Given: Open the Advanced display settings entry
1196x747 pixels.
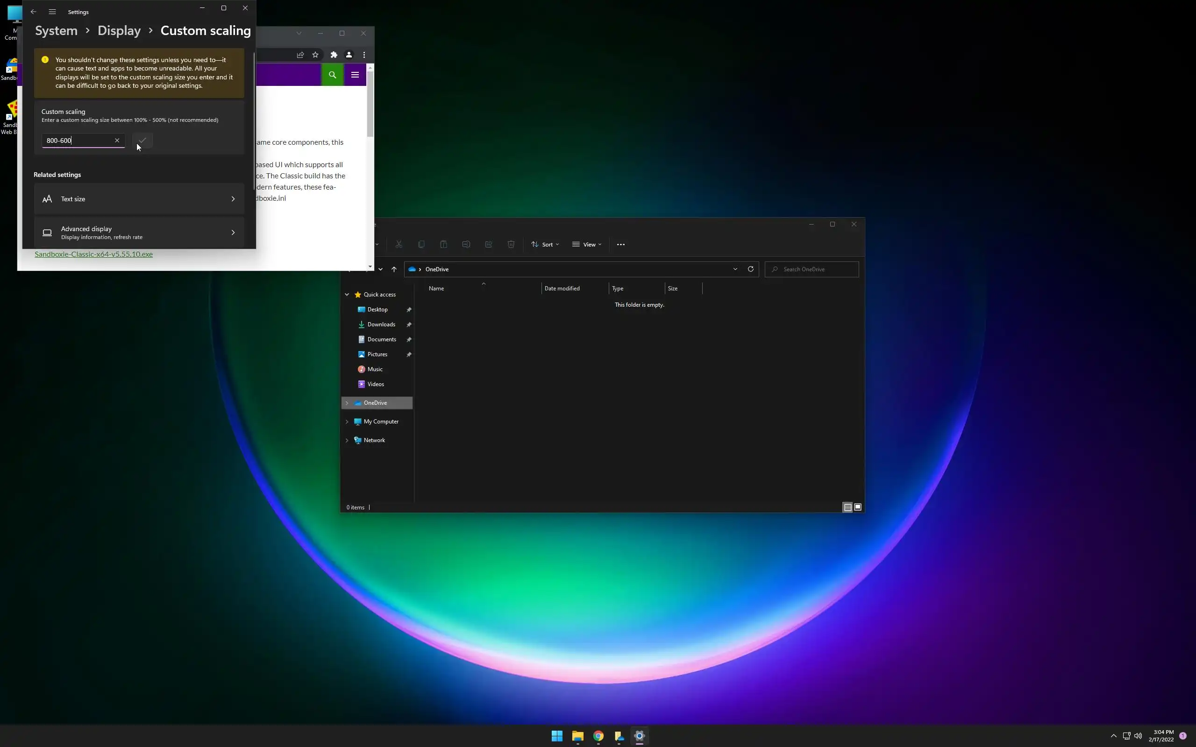Looking at the screenshot, I should pos(139,233).
